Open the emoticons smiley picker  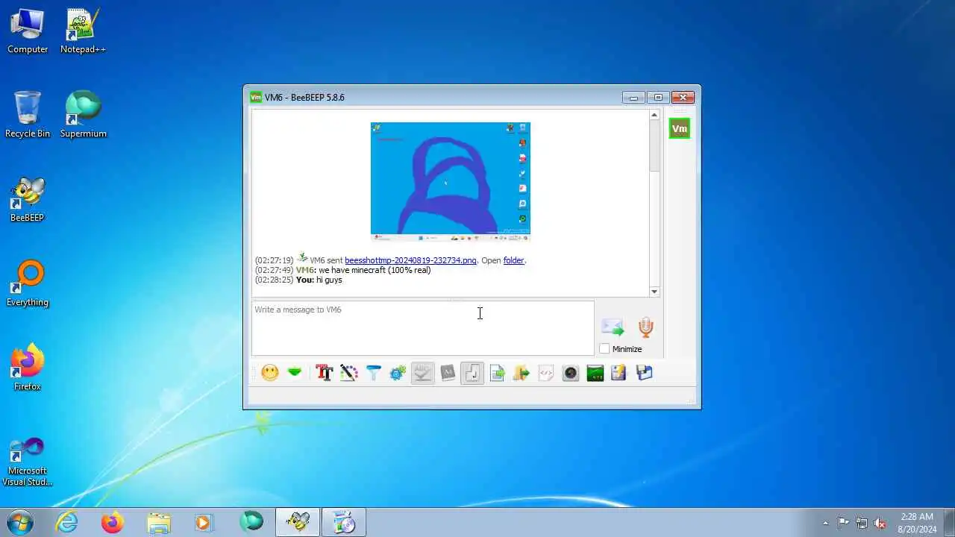point(270,372)
